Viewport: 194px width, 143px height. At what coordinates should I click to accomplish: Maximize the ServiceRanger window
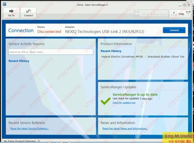[184, 5]
